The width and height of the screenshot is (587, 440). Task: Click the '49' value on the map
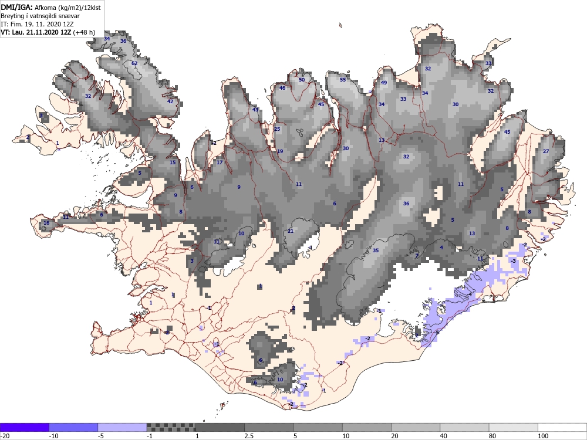pyautogui.click(x=384, y=83)
